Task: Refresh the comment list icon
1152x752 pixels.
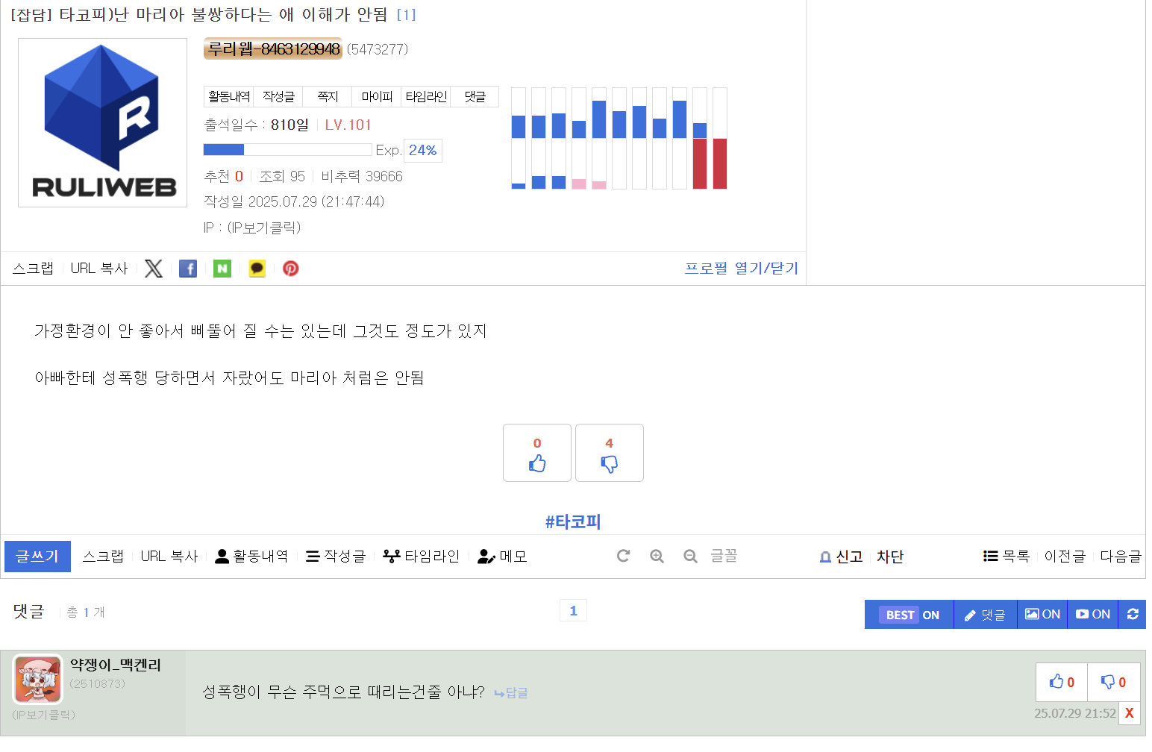Action: (x=1133, y=615)
